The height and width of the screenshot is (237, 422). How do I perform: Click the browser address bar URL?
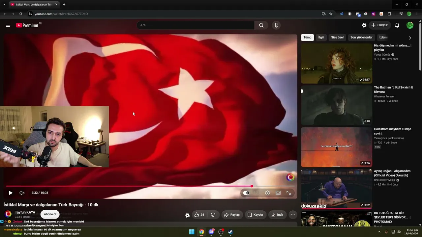61,14
